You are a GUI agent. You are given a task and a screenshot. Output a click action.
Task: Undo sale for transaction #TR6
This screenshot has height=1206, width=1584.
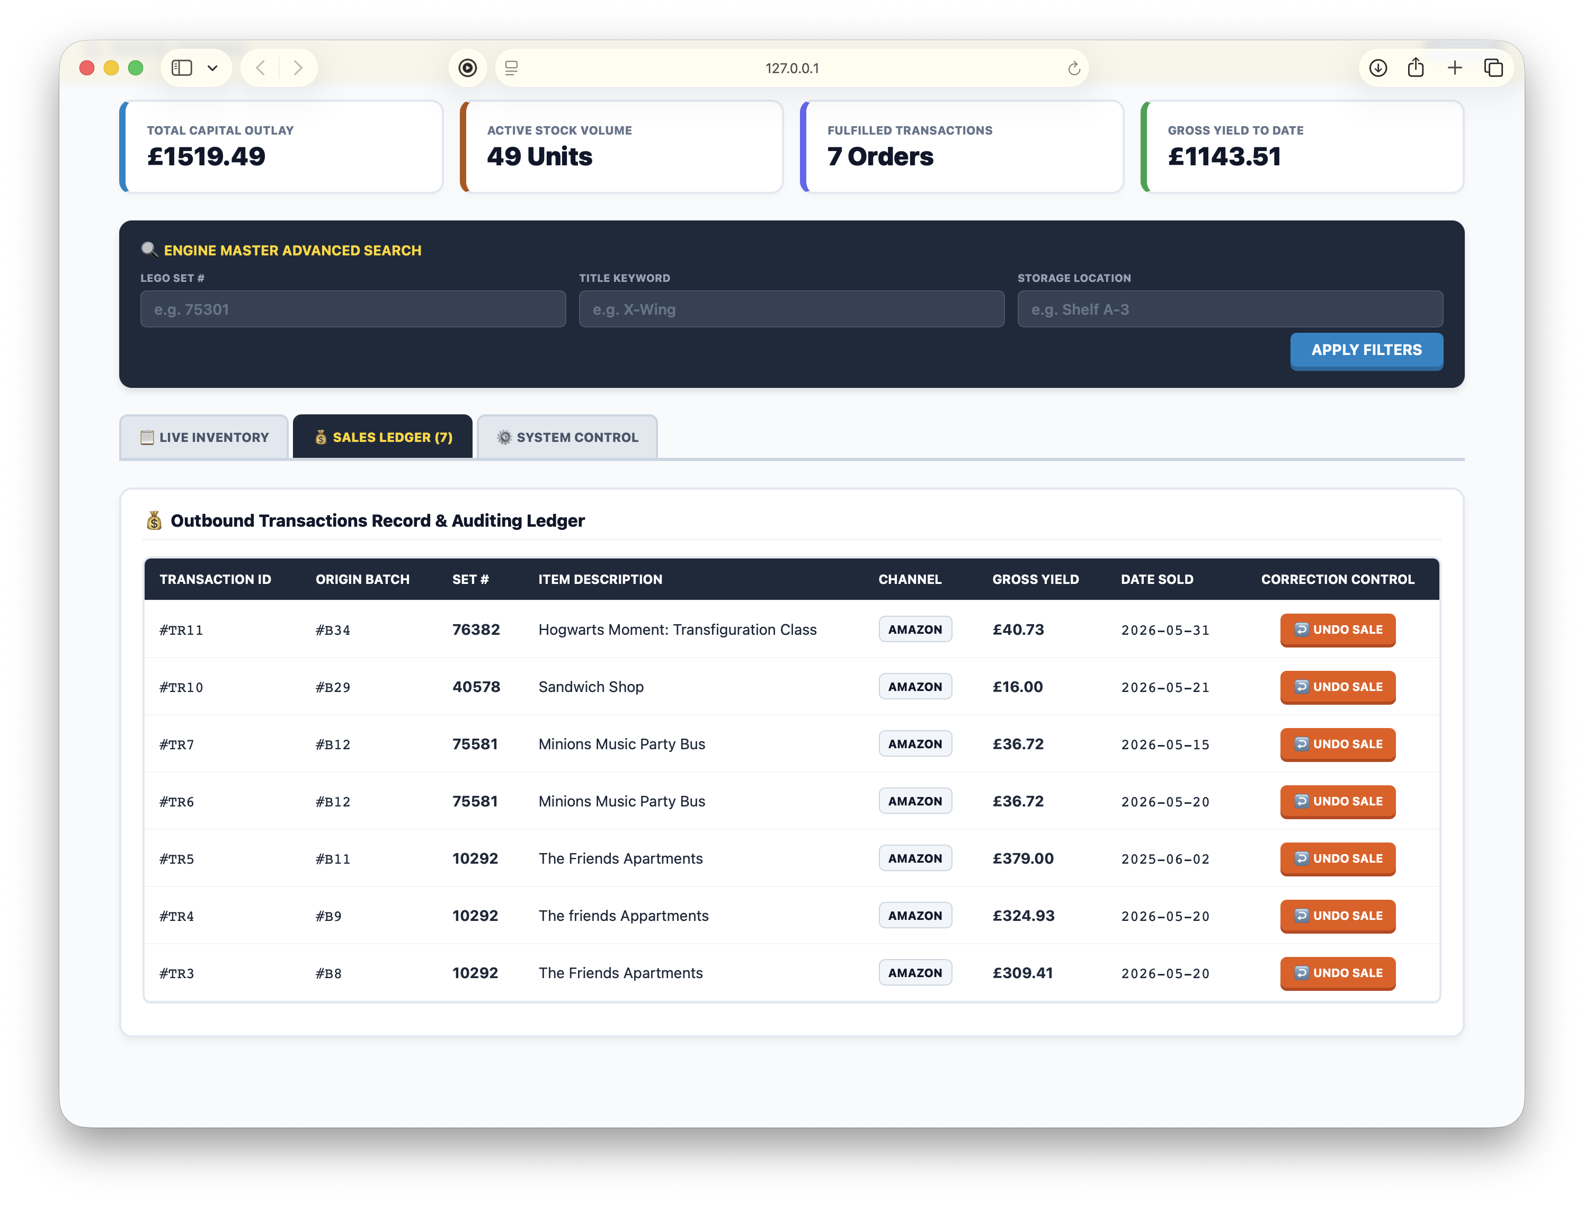pos(1338,801)
